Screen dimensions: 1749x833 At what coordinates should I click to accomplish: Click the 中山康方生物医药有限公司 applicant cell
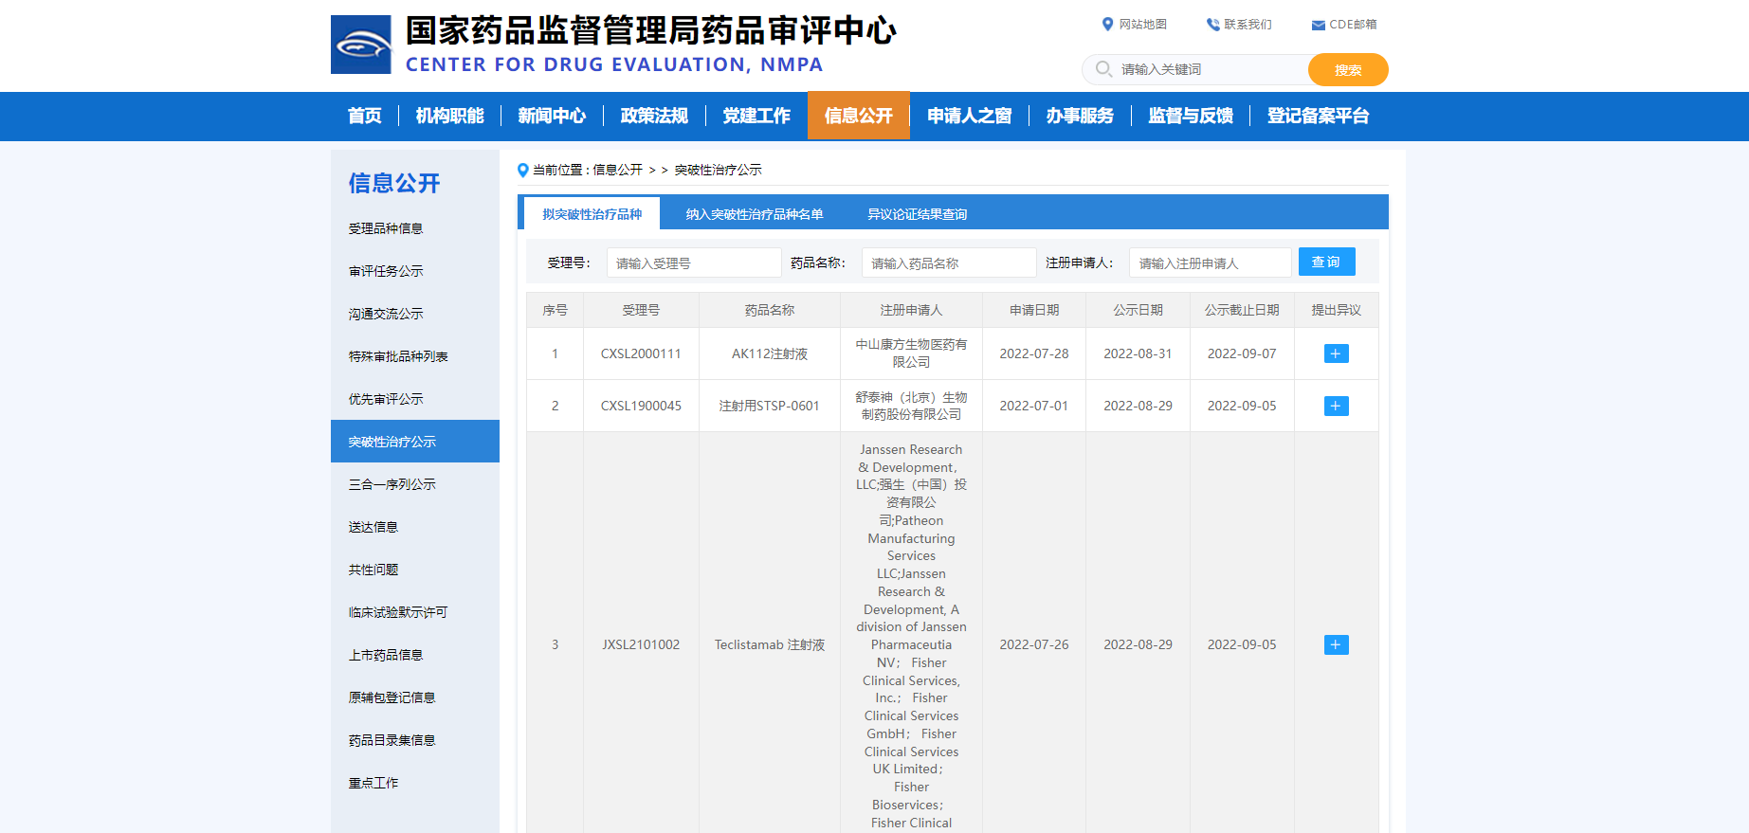(911, 353)
